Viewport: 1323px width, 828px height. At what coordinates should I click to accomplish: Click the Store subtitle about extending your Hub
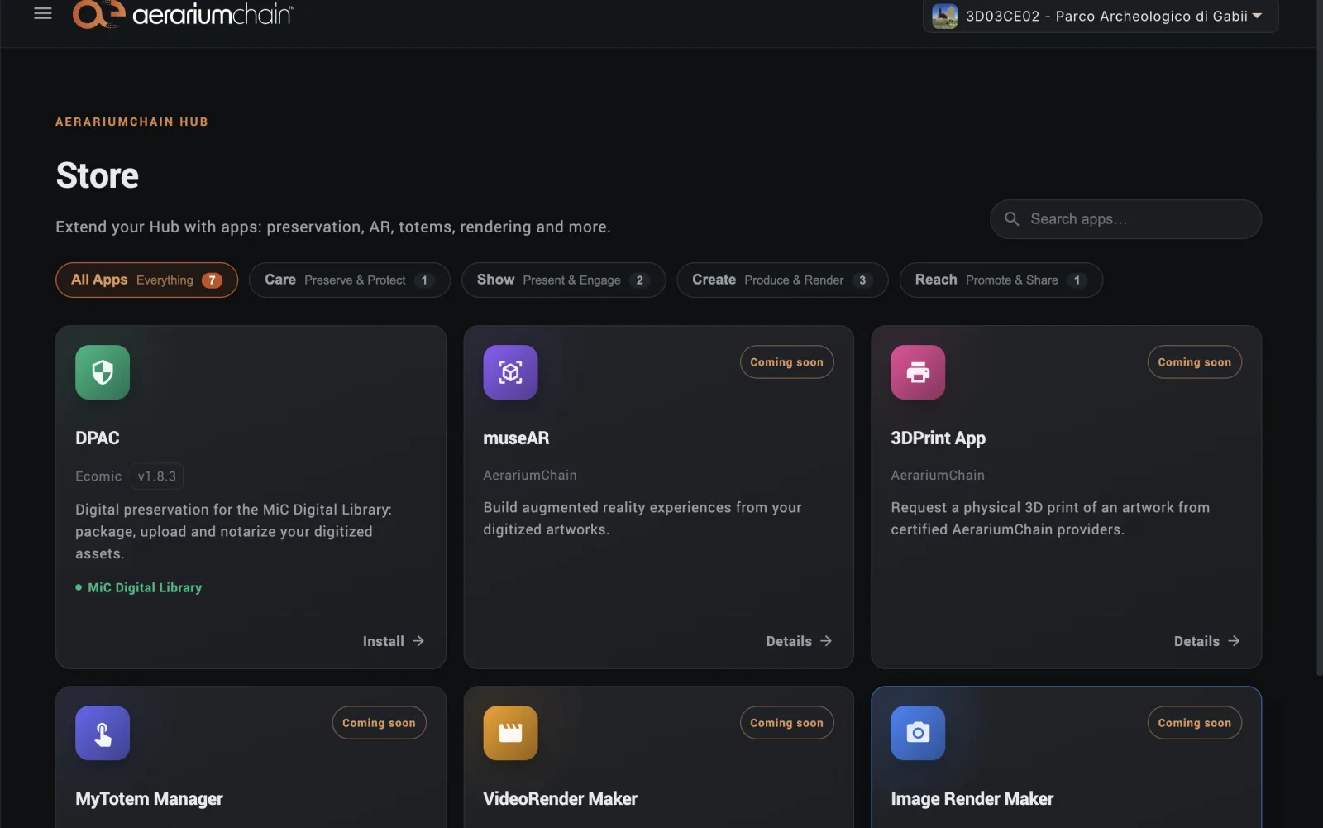click(x=333, y=227)
